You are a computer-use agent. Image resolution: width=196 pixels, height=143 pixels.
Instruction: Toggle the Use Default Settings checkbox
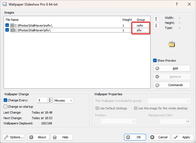coord(97,108)
